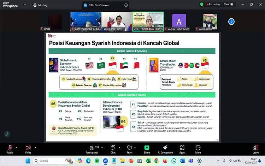Image resolution: width=265 pixels, height=166 pixels.
Task: Expand the arrow beside Participants
Action: 102,148
